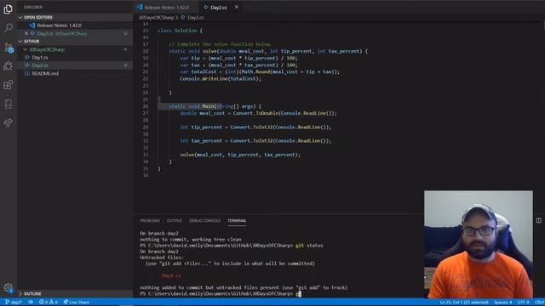545x306 pixels.
Task: Click 'static void Main(string[] args)' line
Action: click(x=215, y=106)
